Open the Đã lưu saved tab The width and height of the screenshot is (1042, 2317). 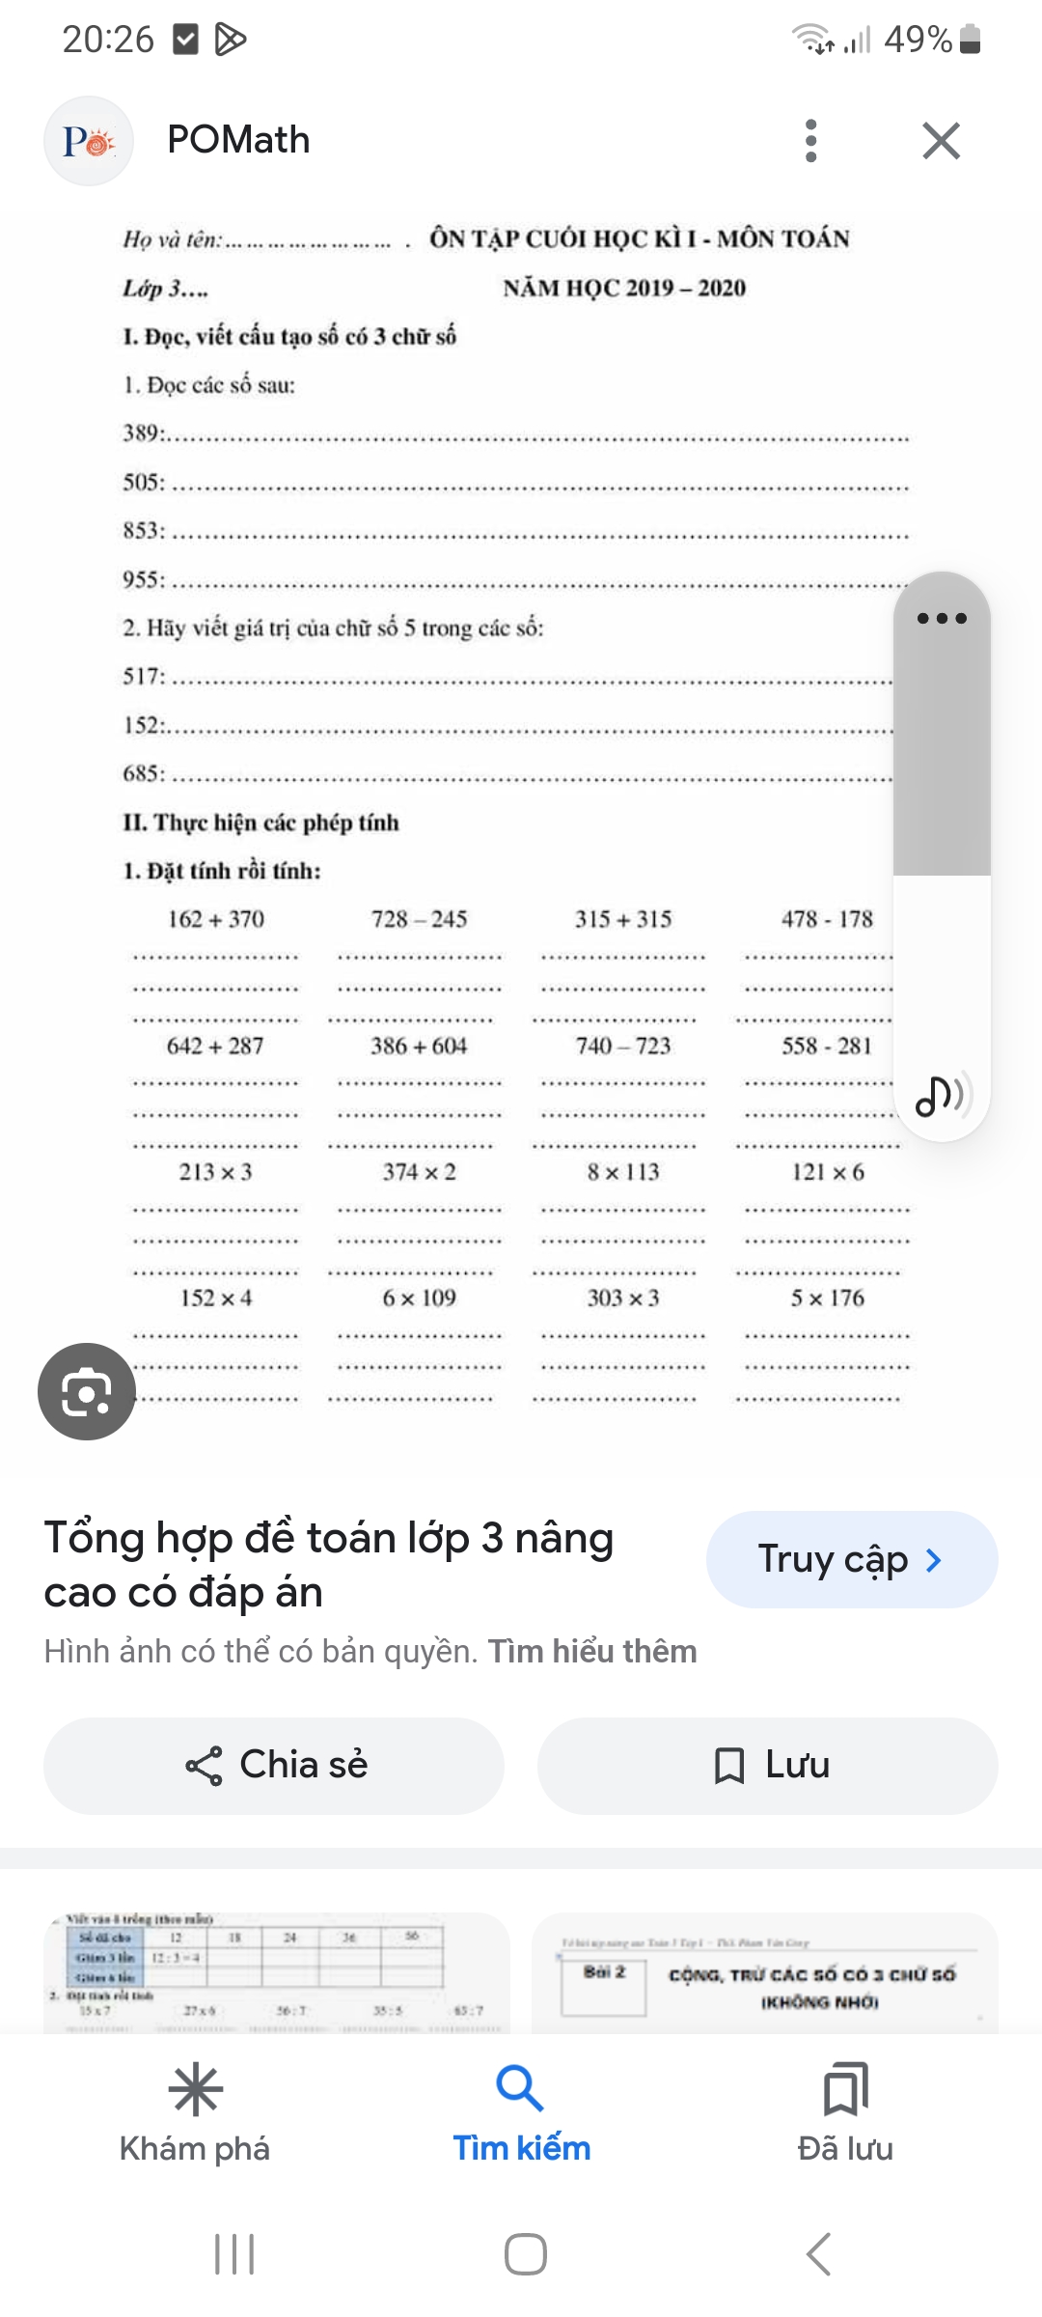845,2114
